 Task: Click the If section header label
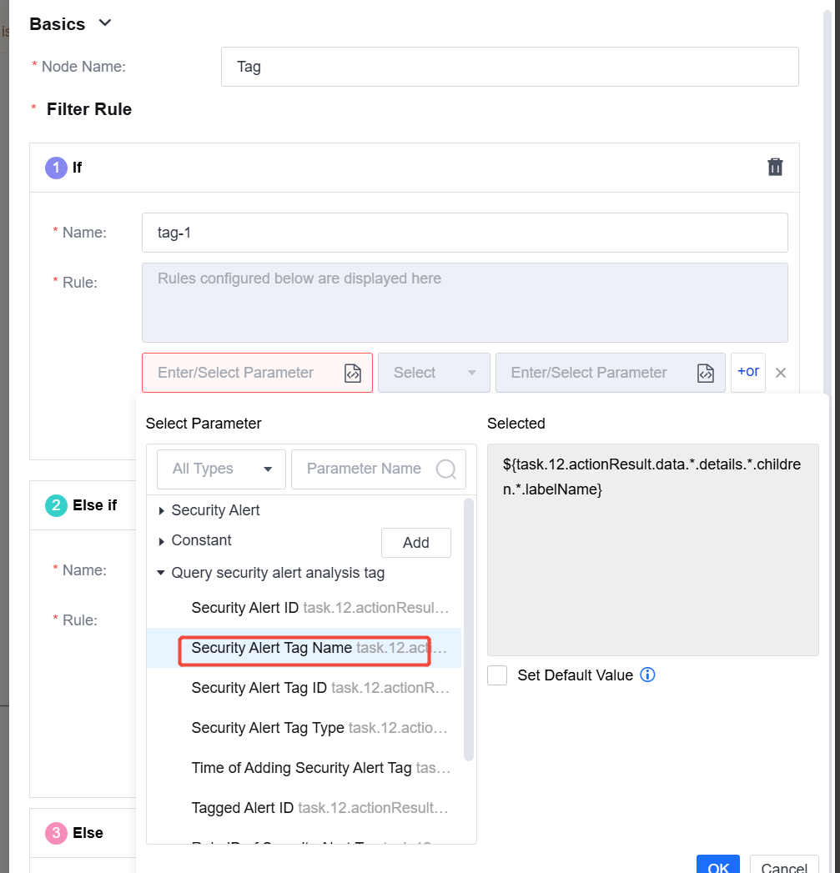click(77, 168)
